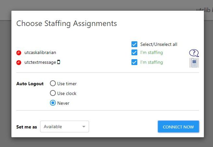
Task: Click the I'm staffing label for utcaskalibrarian
Action: tap(151, 52)
